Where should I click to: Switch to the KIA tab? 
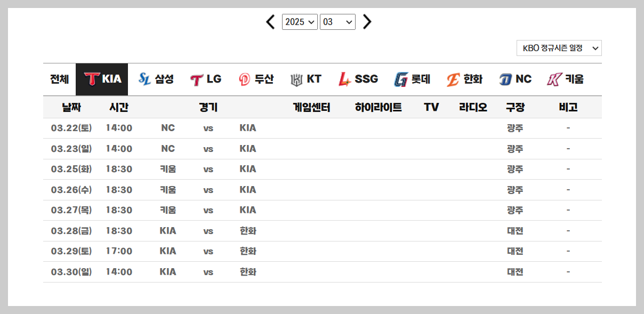pos(101,78)
